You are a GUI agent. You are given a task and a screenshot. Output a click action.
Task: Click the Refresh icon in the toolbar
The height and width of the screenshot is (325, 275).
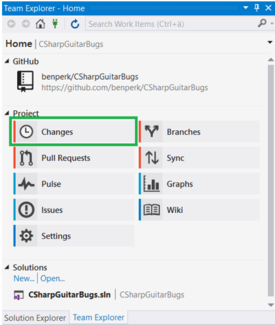(x=75, y=24)
